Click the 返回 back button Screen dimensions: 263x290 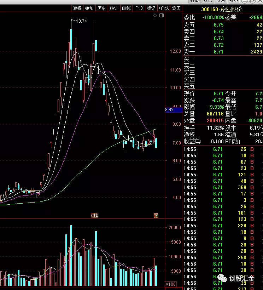pos(176,8)
